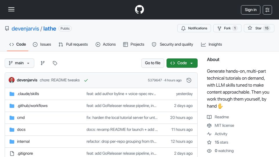Click '20 hours ago' timestamp for cmd
The width and height of the screenshot is (279, 157).
coord(181,118)
